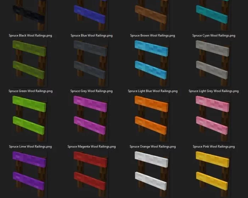Select the Spruce Light Grey Wool Railings thumbnail
Screen dimensions: 248x198
click(212, 61)
